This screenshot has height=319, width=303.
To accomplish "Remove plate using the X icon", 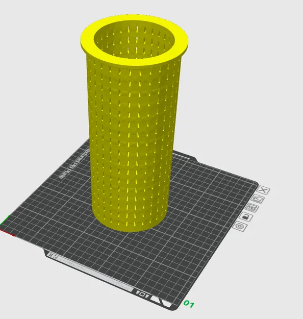I will 263,190.
